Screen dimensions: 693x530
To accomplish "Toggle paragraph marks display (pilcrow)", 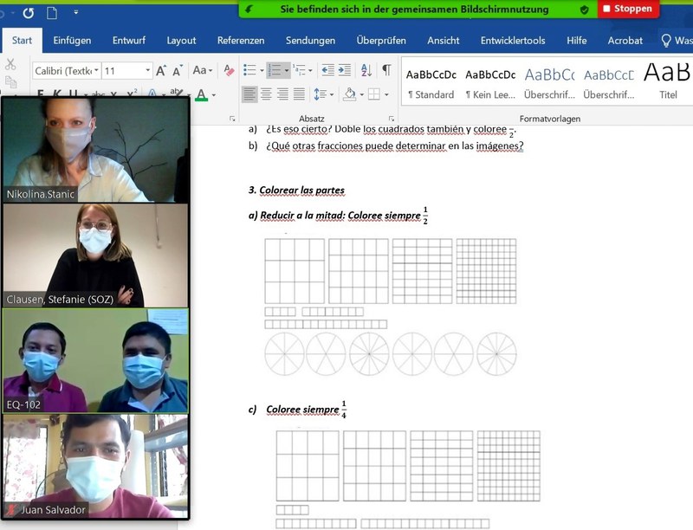I will (386, 70).
